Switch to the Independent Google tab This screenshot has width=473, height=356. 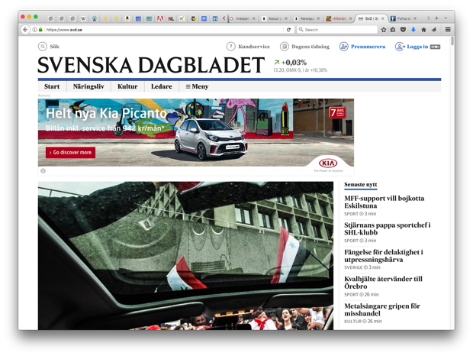click(243, 19)
